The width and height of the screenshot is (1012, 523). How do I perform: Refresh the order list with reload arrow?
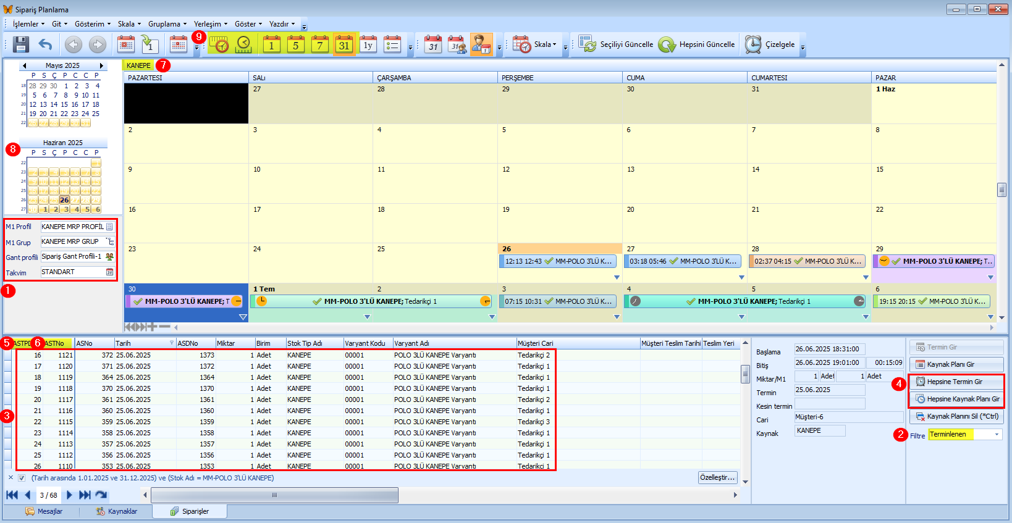(x=101, y=495)
